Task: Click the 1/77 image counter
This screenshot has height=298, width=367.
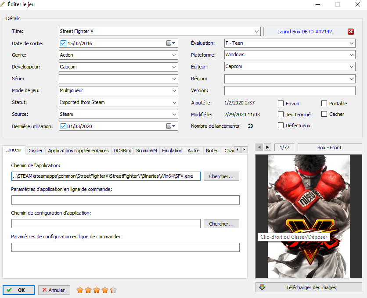Action: 284,147
